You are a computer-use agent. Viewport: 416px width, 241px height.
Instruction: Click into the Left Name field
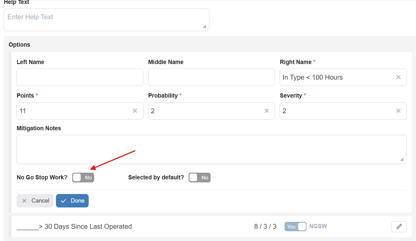80,77
